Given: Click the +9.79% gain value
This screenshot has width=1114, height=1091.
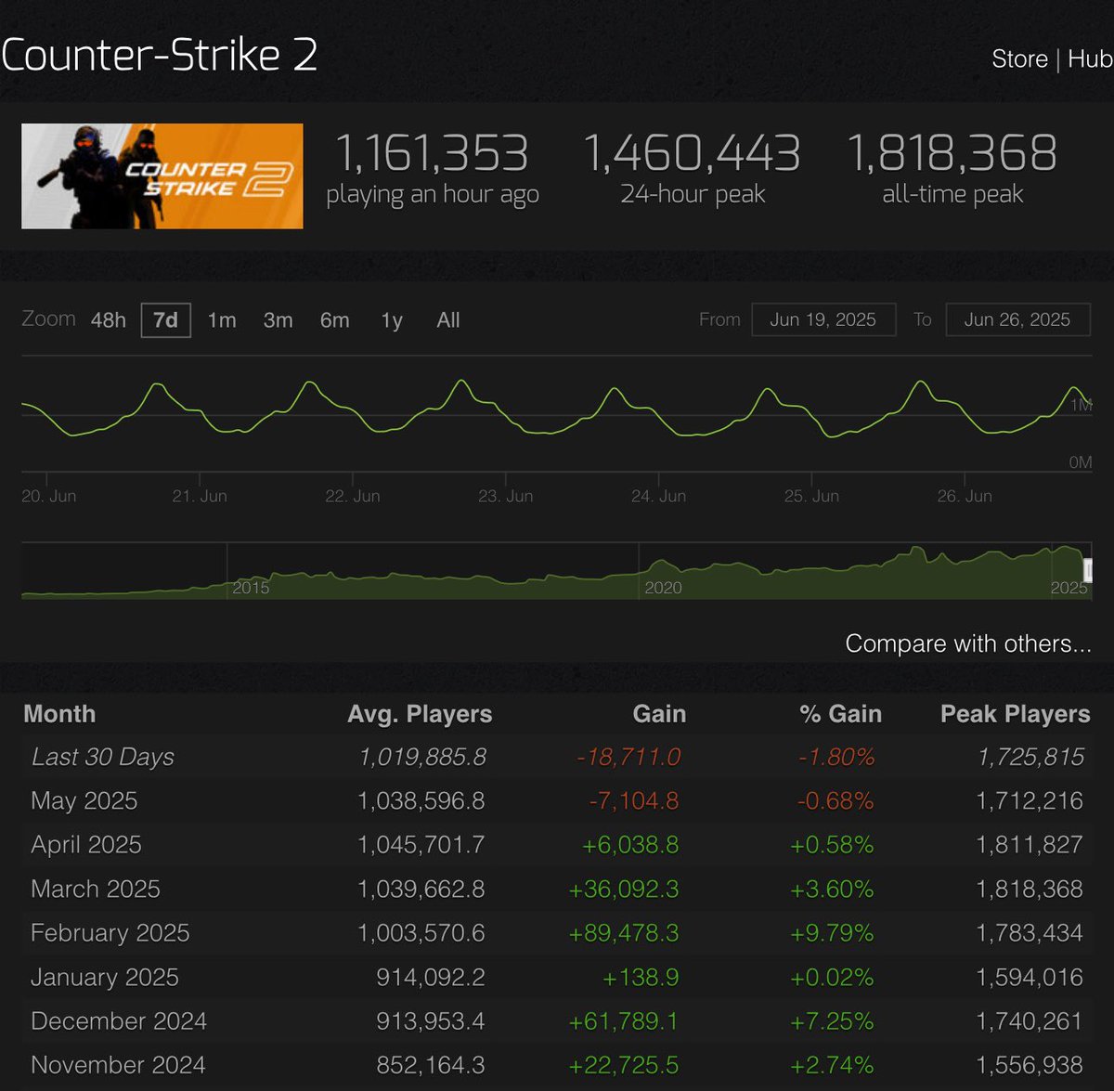Looking at the screenshot, I should coord(832,933).
